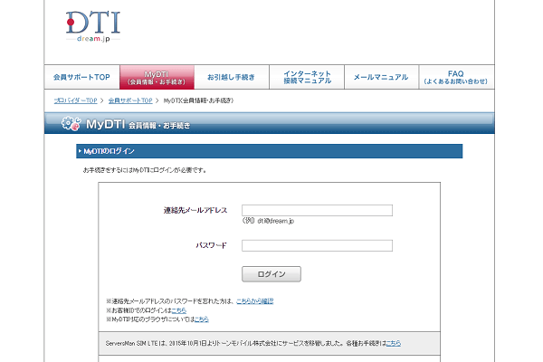543x362 pixels.
Task: Open the お引越し手続き tab
Action: point(232,77)
